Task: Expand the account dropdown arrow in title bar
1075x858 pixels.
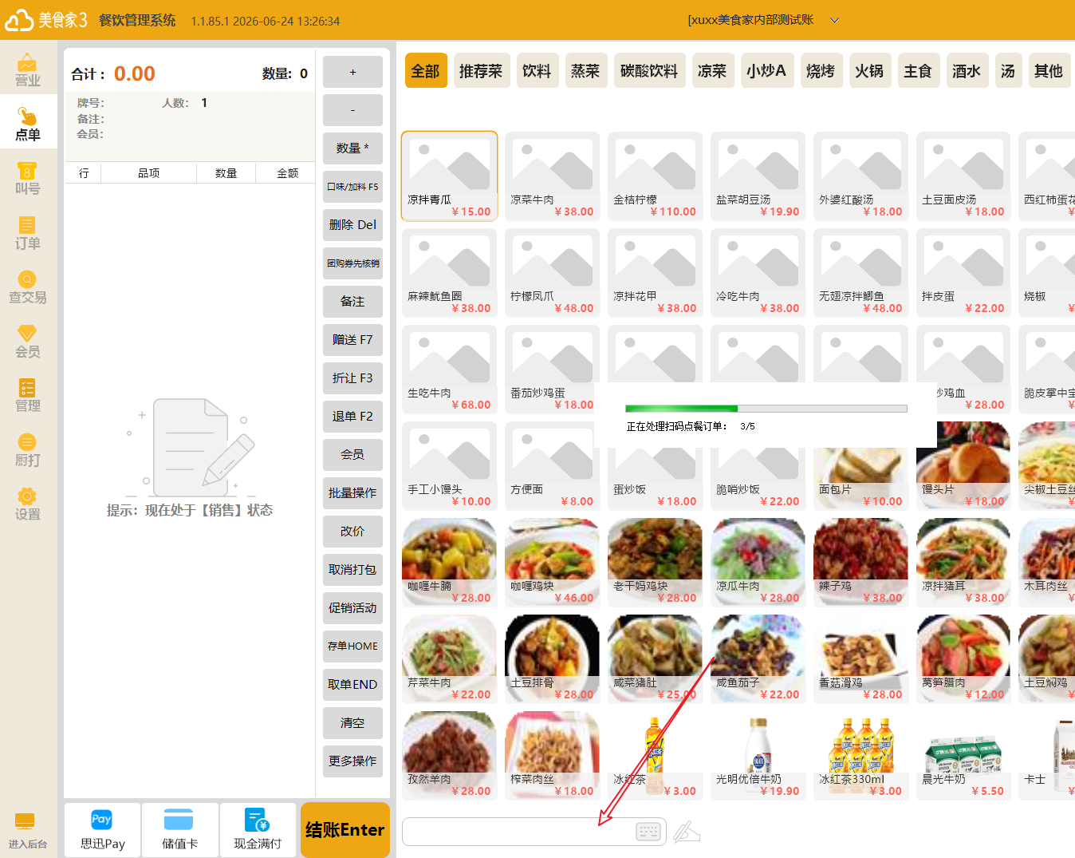Action: [x=835, y=20]
